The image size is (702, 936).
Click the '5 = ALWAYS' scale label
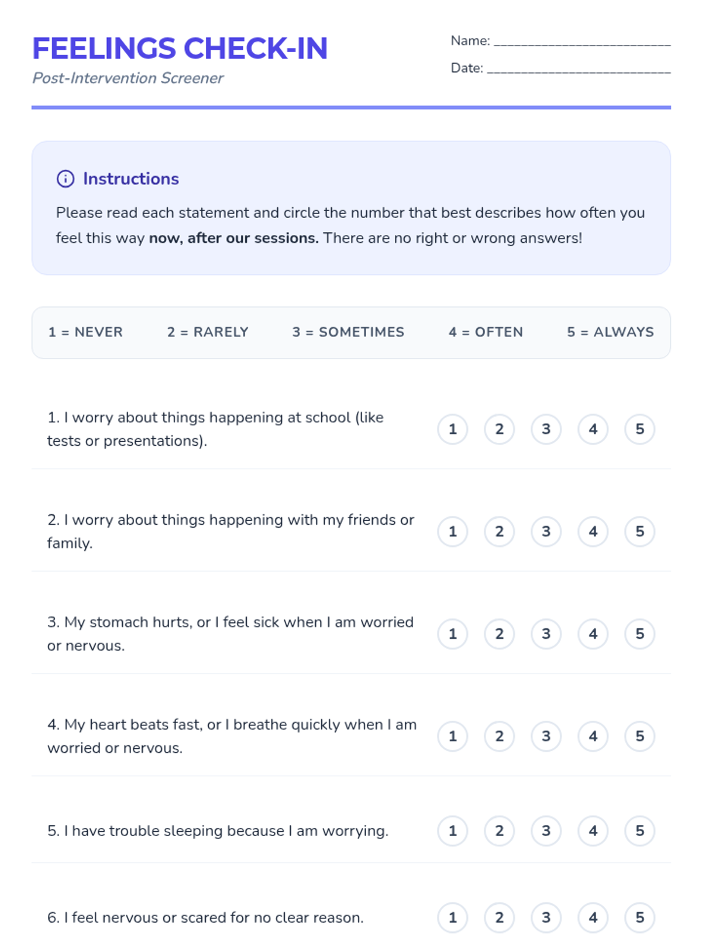[610, 332]
